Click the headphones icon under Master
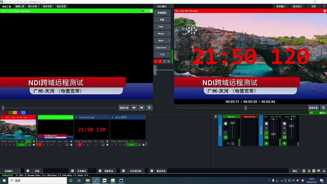Screen dimensions: 327x184 point(228,143)
